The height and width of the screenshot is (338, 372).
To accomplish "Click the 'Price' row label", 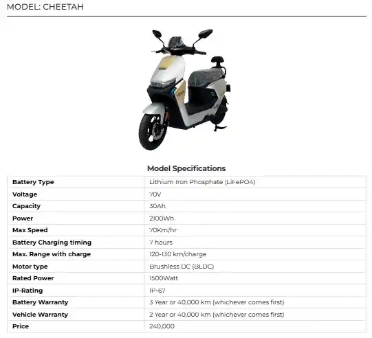I will point(21,326).
